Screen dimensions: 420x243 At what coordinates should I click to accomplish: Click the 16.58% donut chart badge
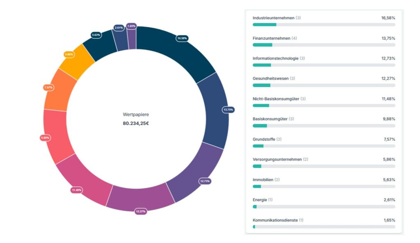(x=182, y=38)
